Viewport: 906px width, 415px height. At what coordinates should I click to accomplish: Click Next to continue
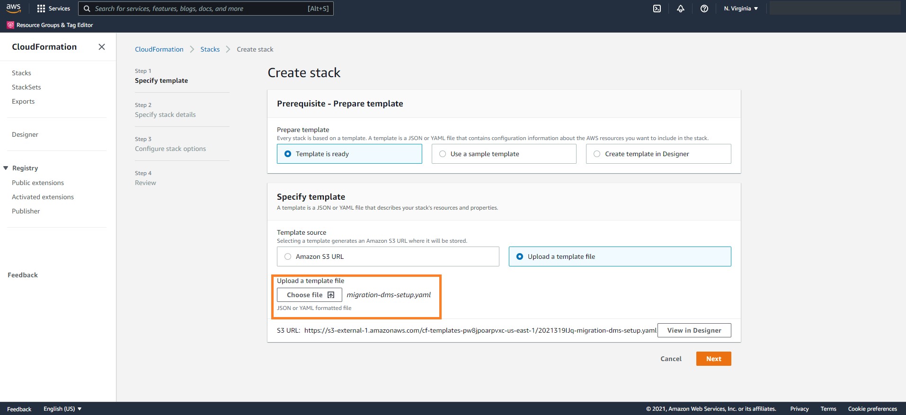(x=714, y=359)
